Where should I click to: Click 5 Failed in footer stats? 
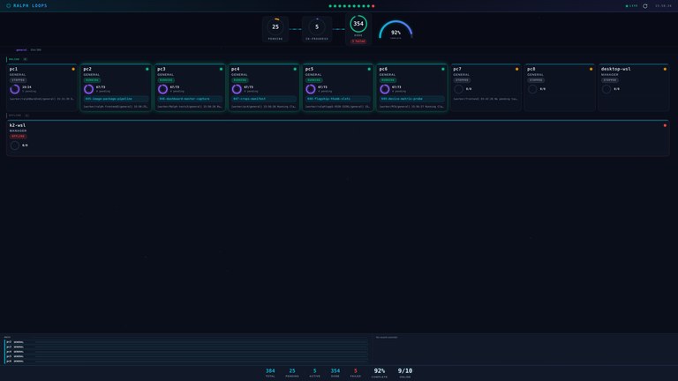(356, 373)
